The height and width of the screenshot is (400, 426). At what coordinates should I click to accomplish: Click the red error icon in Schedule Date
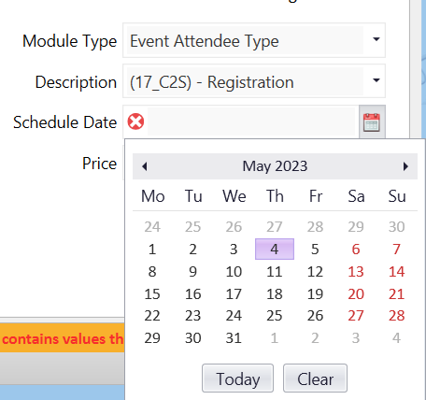[x=135, y=121]
